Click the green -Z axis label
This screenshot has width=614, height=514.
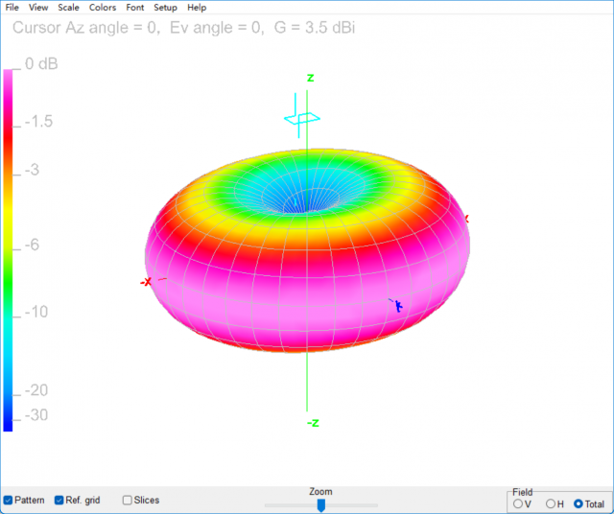coord(312,423)
